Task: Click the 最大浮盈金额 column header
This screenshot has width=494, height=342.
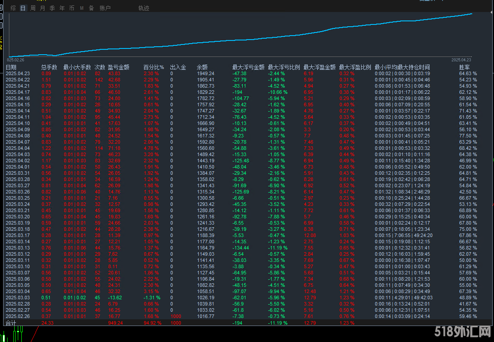Action: tap(319, 67)
